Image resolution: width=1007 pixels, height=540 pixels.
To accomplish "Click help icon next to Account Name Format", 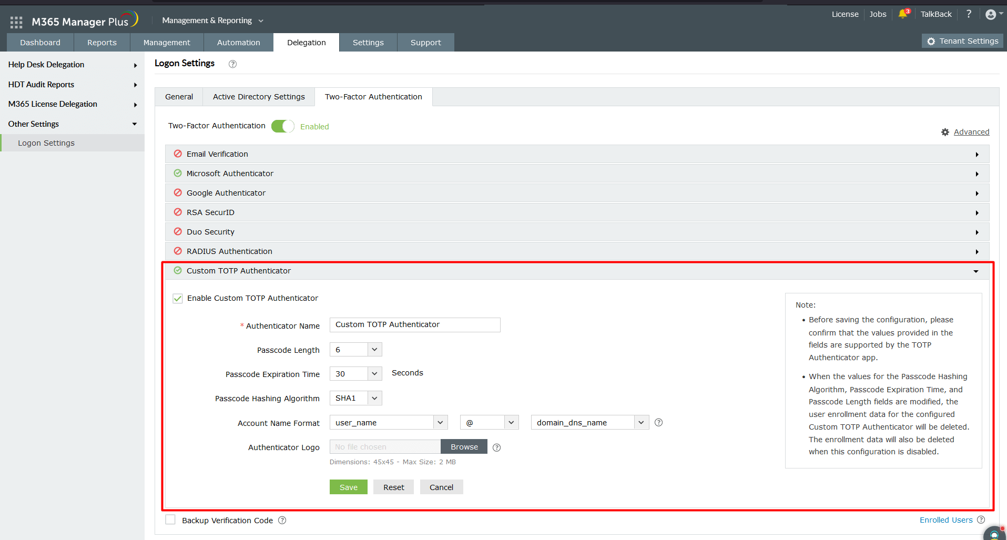I will [658, 422].
